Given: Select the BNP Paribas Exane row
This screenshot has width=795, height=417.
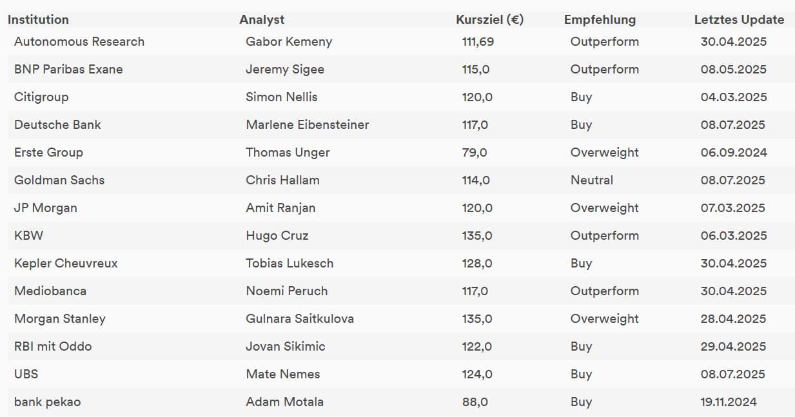Looking at the screenshot, I should (397, 69).
